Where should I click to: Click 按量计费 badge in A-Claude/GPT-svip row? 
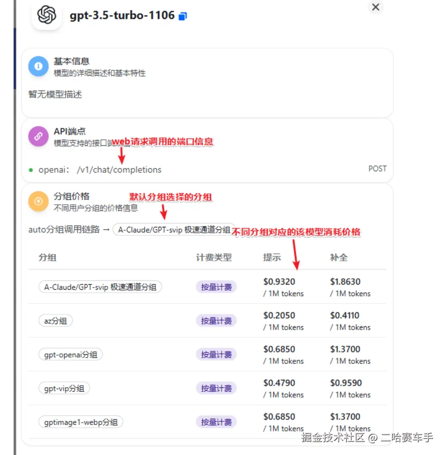tap(216, 287)
